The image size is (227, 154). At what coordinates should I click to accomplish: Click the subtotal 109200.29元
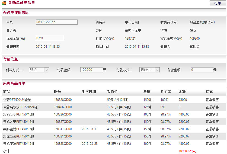pos(187,151)
